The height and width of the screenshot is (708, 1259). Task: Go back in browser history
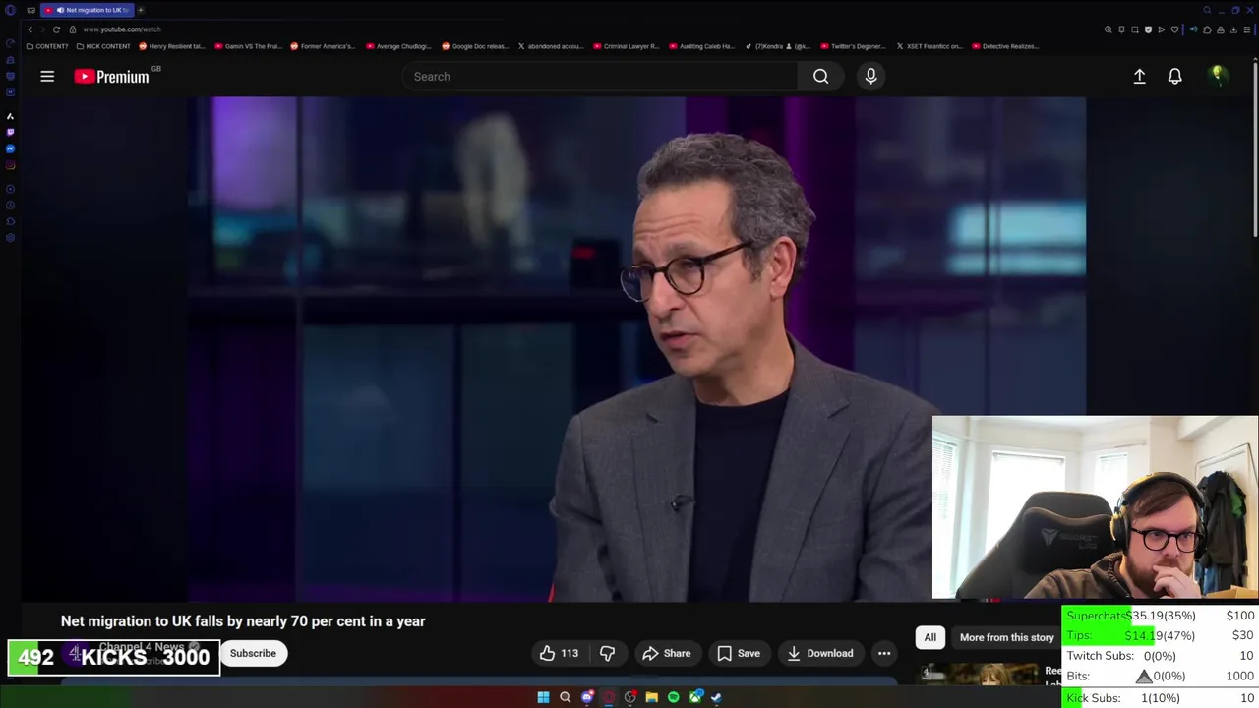tap(30, 29)
